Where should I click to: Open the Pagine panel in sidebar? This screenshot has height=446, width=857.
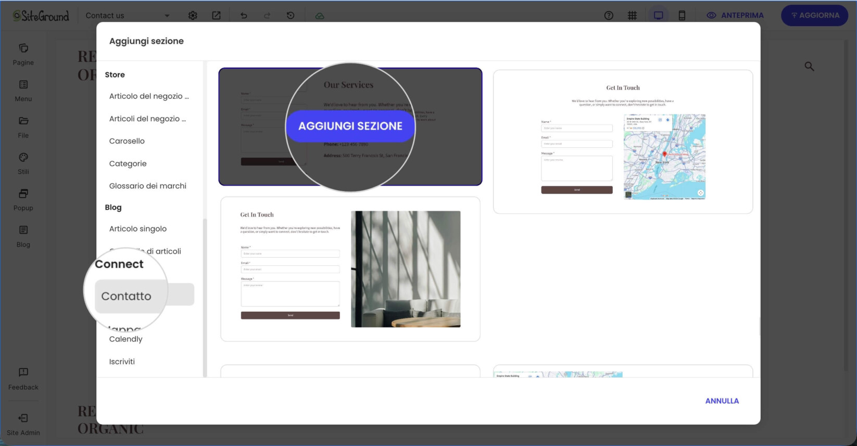[23, 55]
